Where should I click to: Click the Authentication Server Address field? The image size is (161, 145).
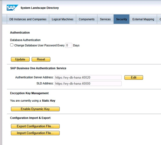88,78
